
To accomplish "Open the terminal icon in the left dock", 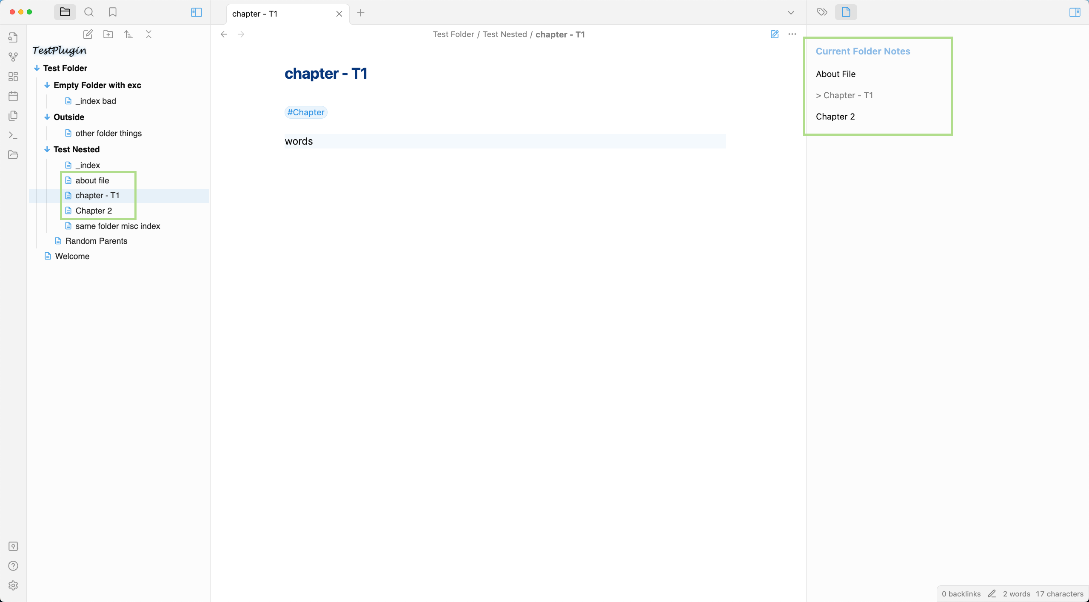I will [x=13, y=135].
